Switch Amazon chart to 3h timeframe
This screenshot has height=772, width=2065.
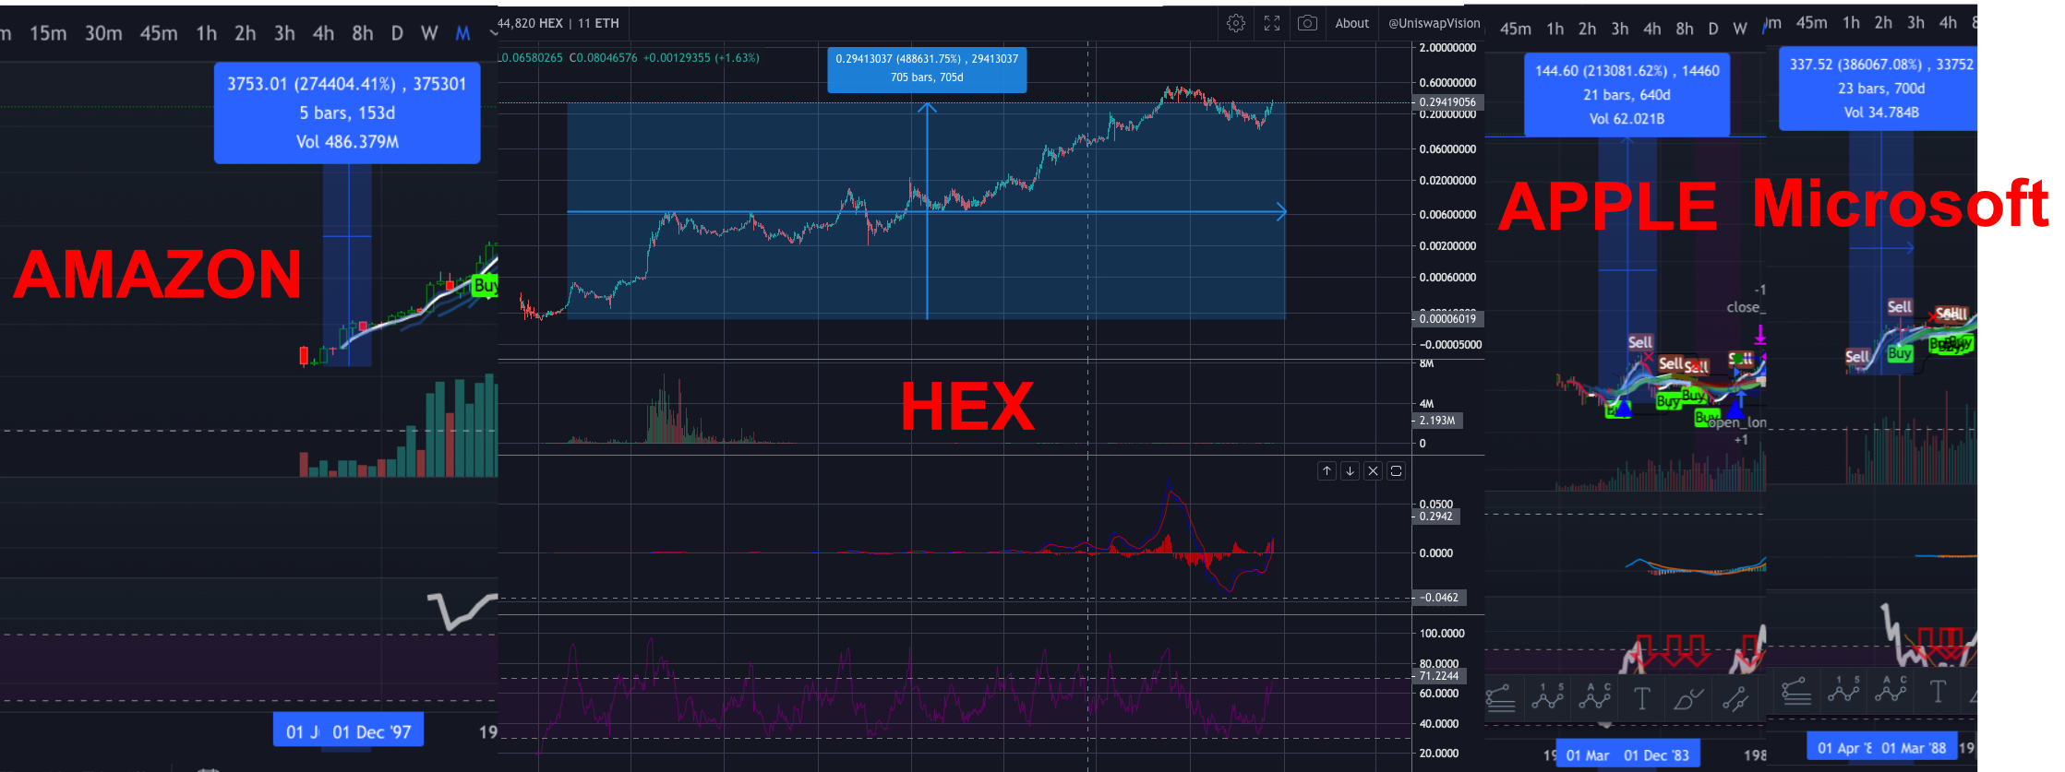coord(284,33)
